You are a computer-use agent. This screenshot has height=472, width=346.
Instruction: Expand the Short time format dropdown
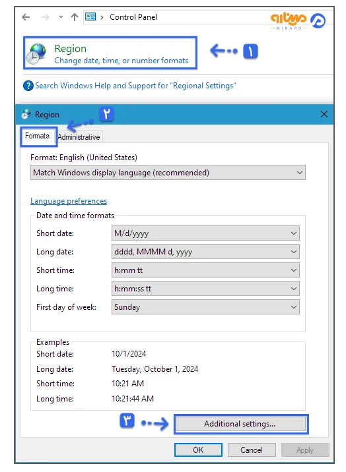click(x=205, y=270)
